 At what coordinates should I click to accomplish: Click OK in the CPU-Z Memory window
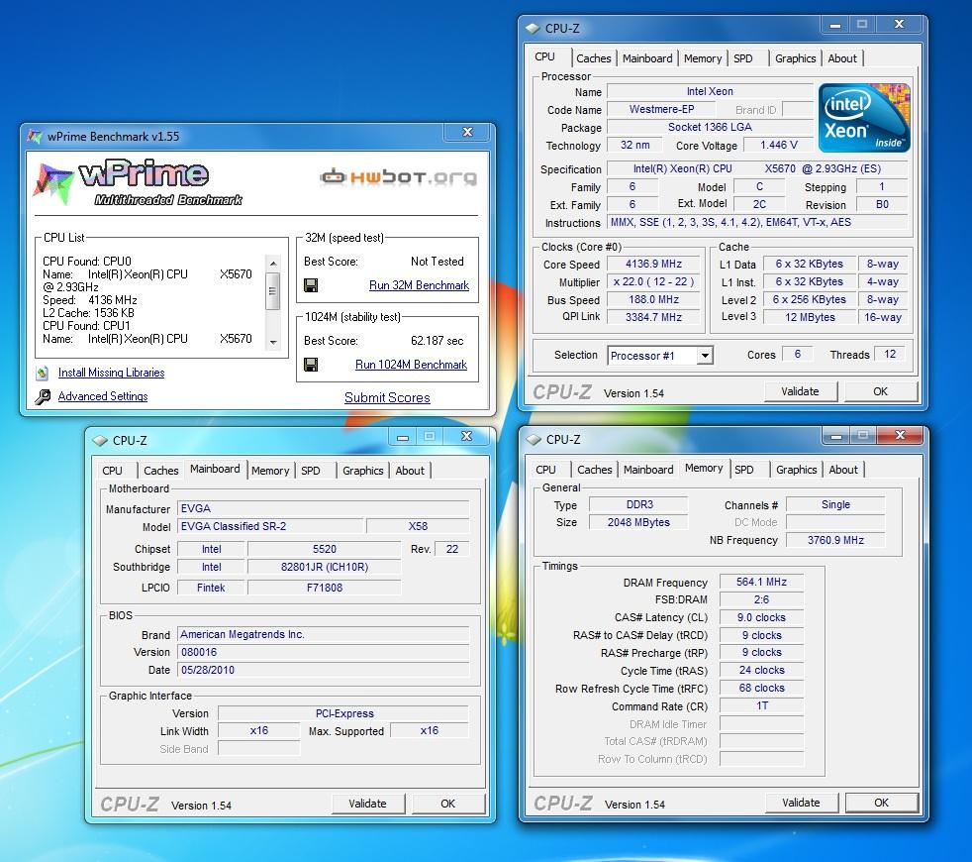click(881, 803)
